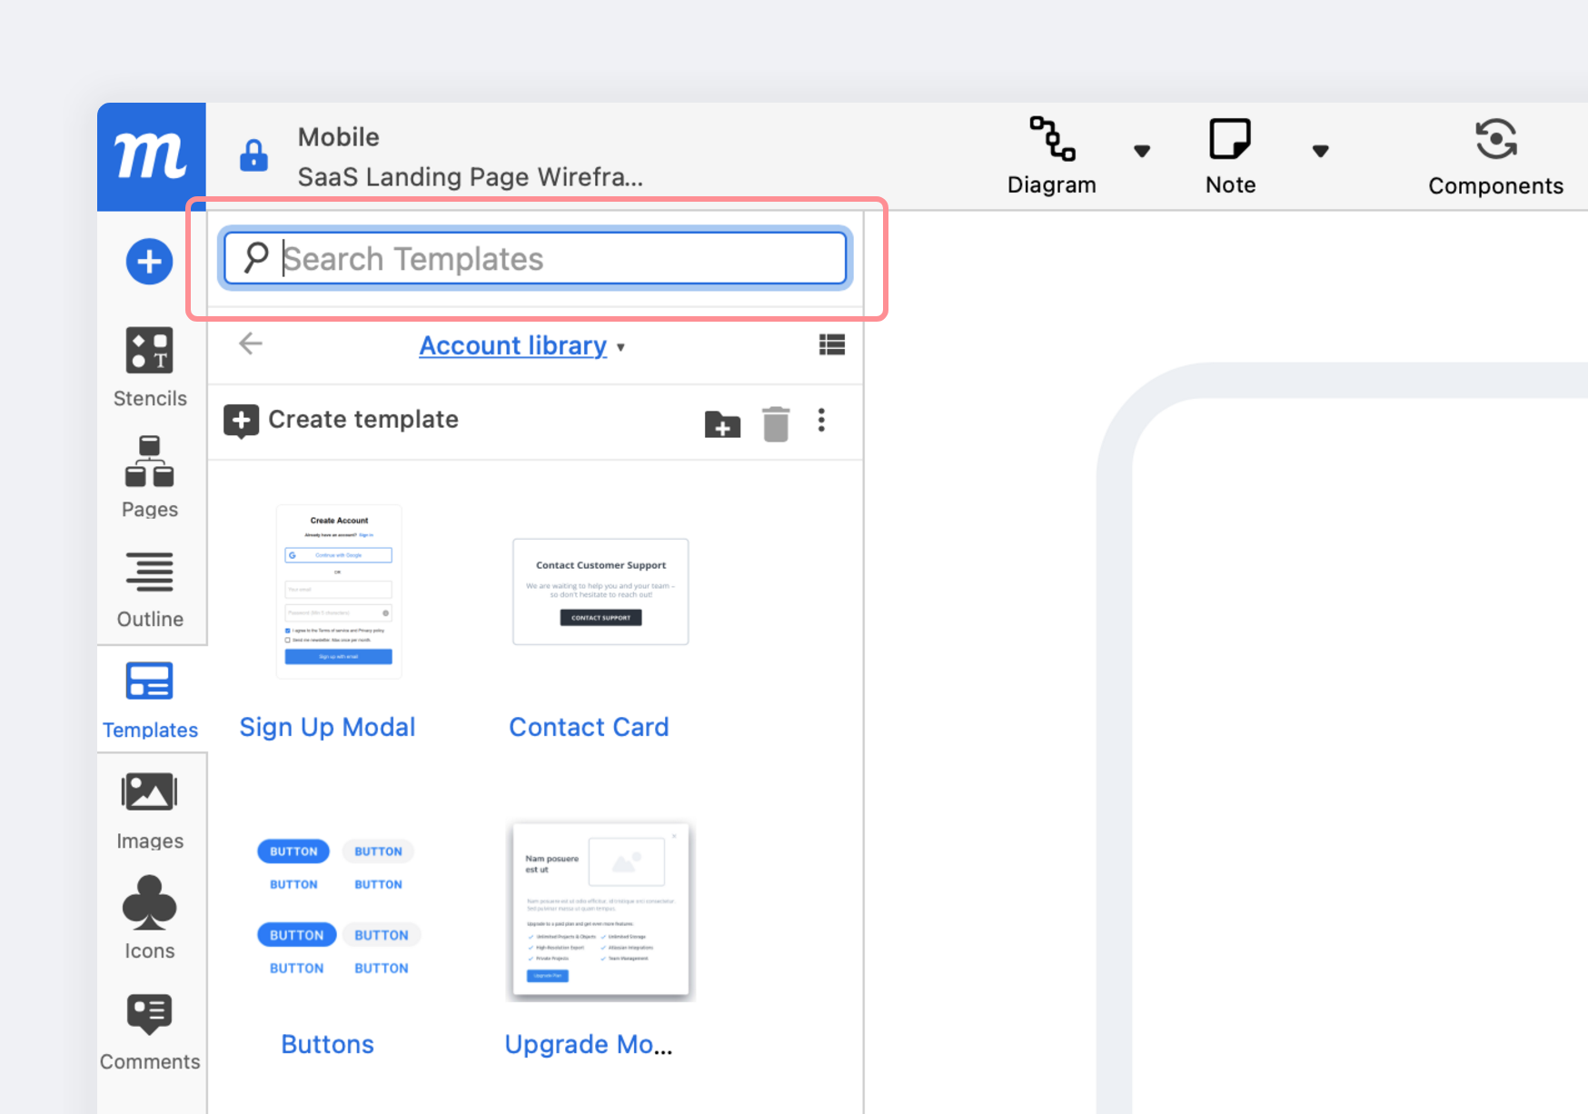The width and height of the screenshot is (1588, 1114).
Task: Open the Comments panel
Action: point(150,1031)
